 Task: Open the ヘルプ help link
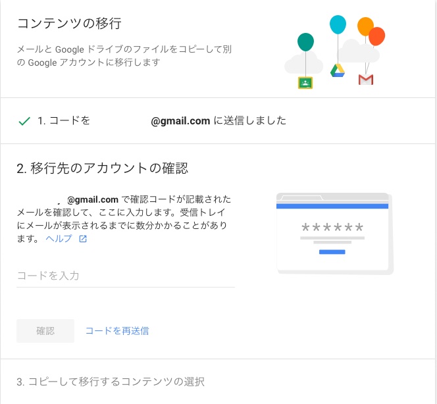click(x=59, y=238)
